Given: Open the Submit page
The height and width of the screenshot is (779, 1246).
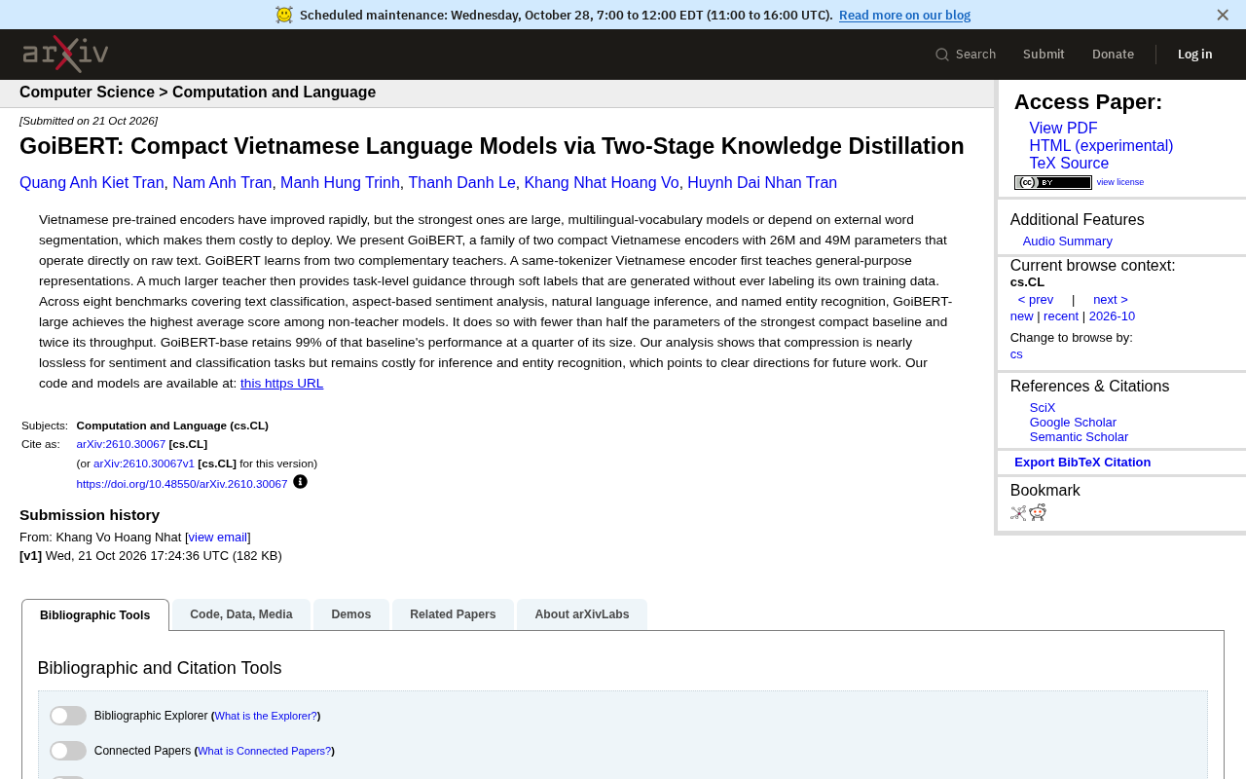Looking at the screenshot, I should click(x=1044, y=55).
